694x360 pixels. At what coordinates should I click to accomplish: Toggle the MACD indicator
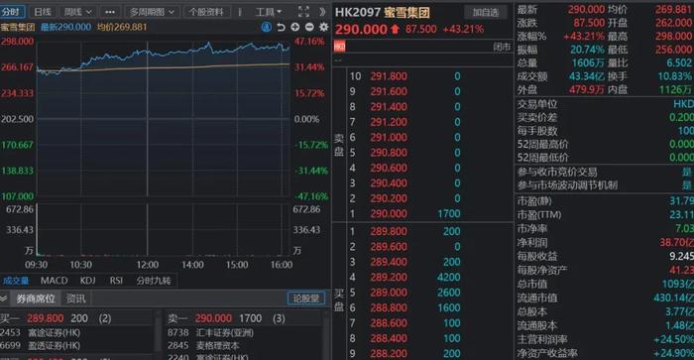tap(54, 281)
